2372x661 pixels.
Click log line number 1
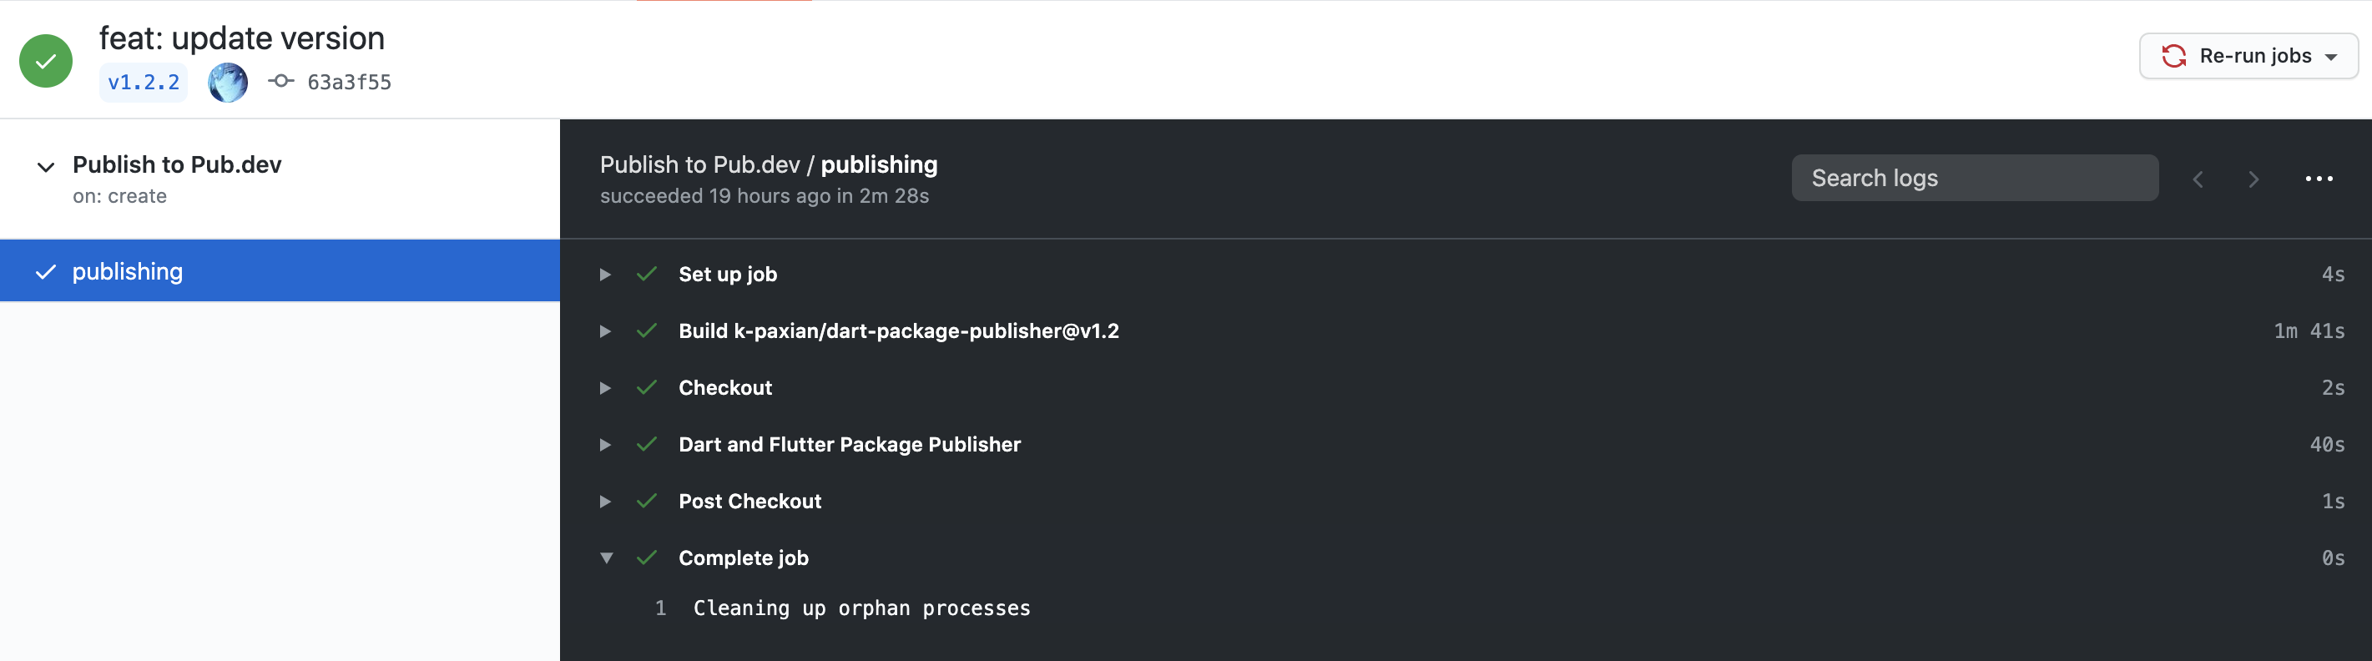click(x=660, y=608)
